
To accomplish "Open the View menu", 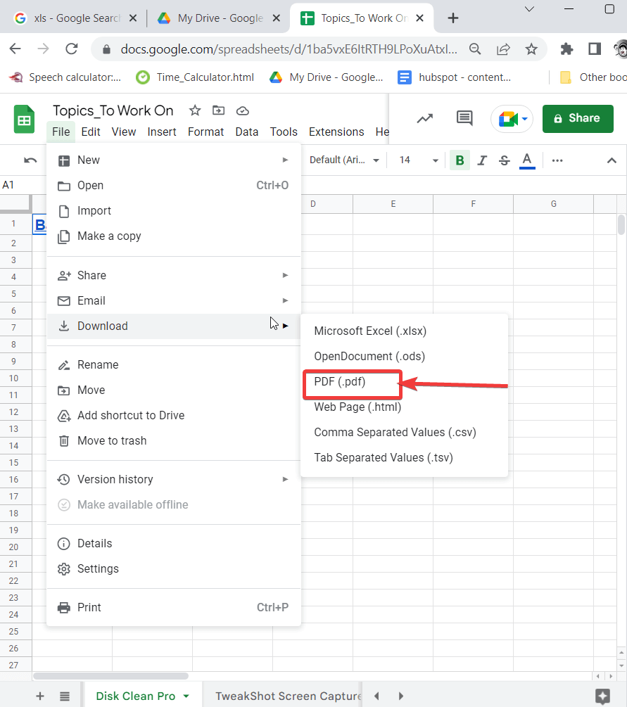I will 124,132.
